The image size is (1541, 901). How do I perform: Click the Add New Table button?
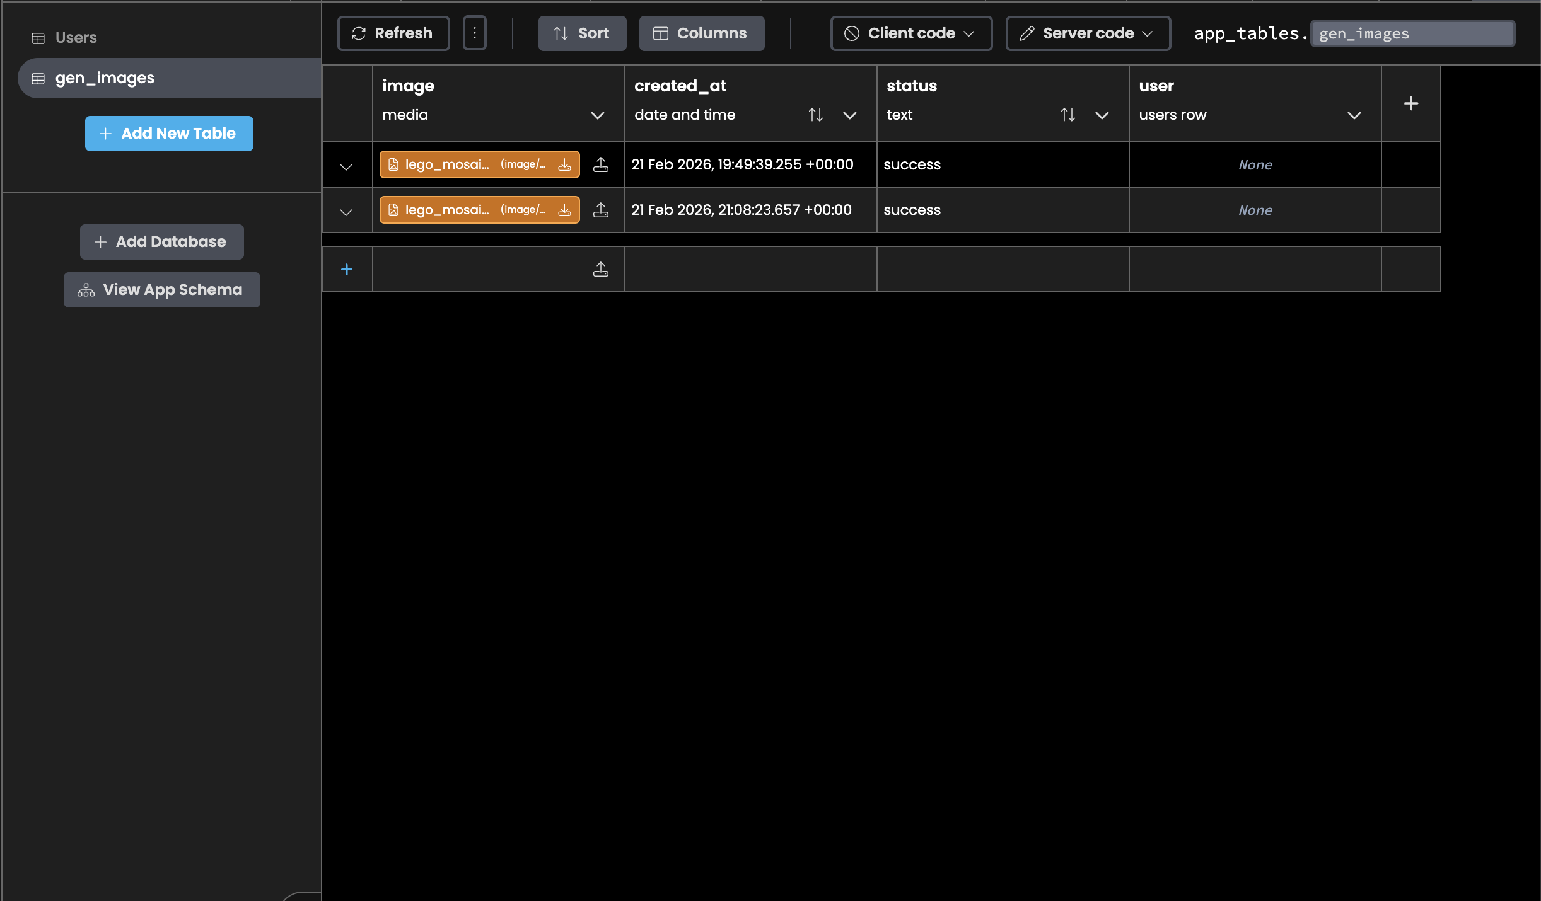click(x=168, y=133)
